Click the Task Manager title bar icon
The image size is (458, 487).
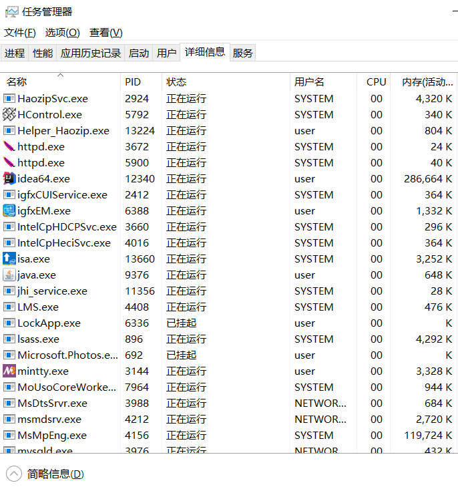click(12, 12)
